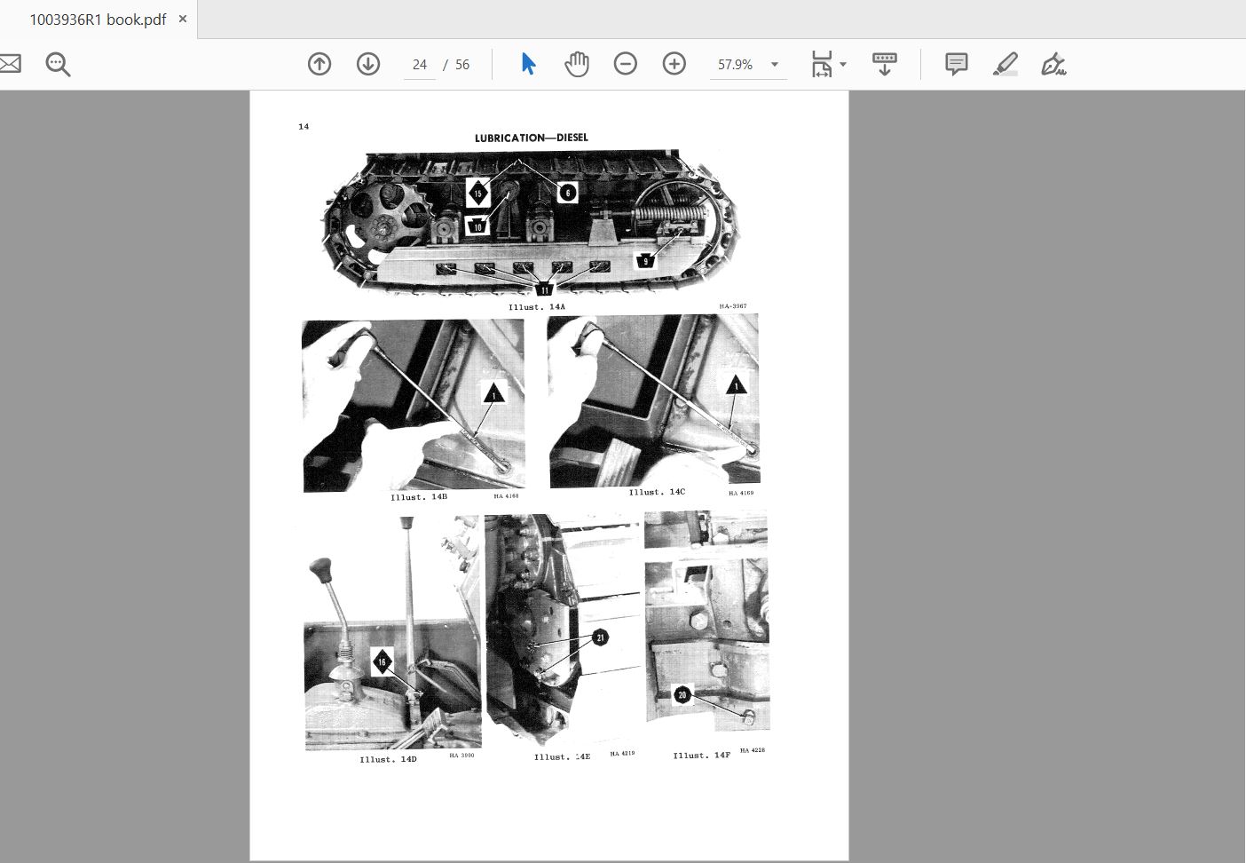
Task: Open the sign document tool
Action: point(1053,64)
